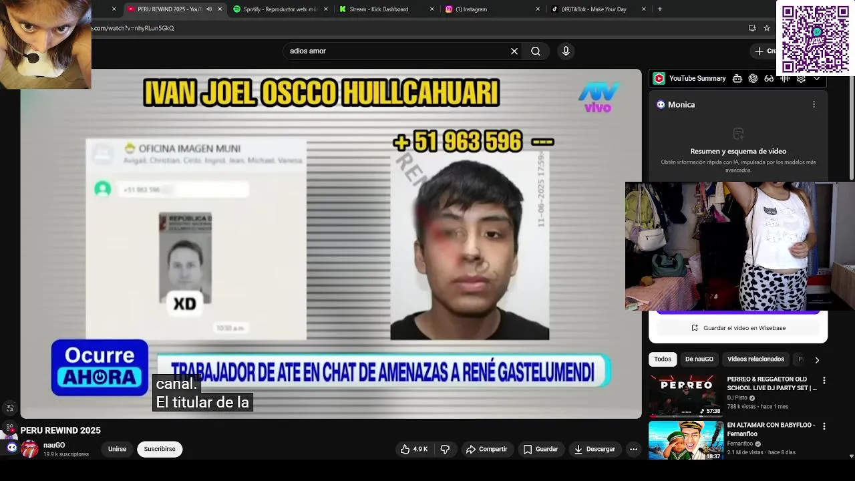This screenshot has width=855, height=481.
Task: Switch to the Stream - Kick Dashboard tab
Action: [386, 9]
